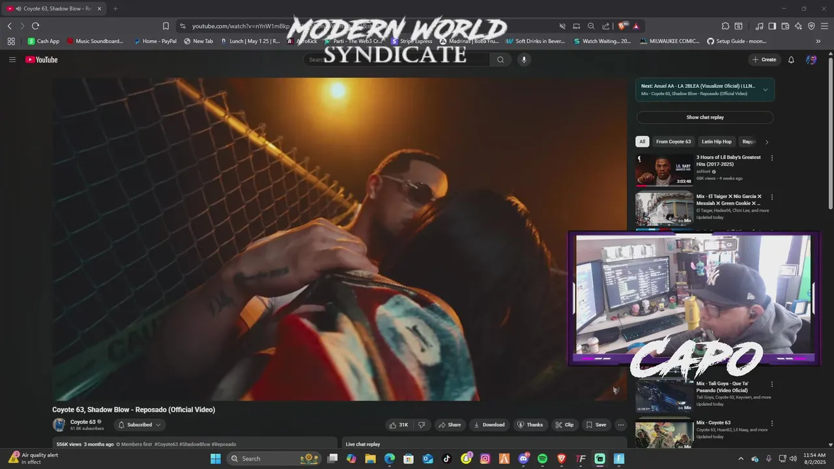The height and width of the screenshot is (469, 834).
Task: Dislike the video with thumbs down
Action: [422, 425]
